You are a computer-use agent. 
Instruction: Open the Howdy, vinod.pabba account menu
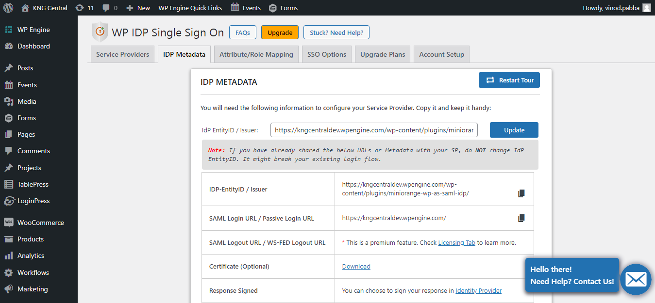click(617, 8)
